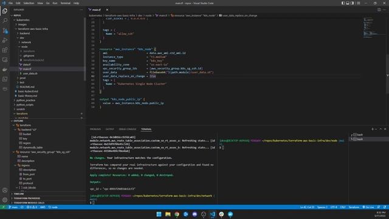The height and width of the screenshot is (219, 389).
Task: Click Ln 42, Col 33 in status bar
Action: point(307,207)
